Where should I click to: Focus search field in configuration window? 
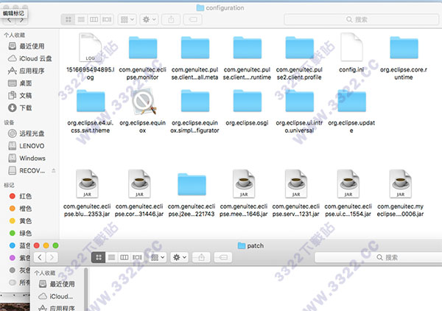click(362, 19)
